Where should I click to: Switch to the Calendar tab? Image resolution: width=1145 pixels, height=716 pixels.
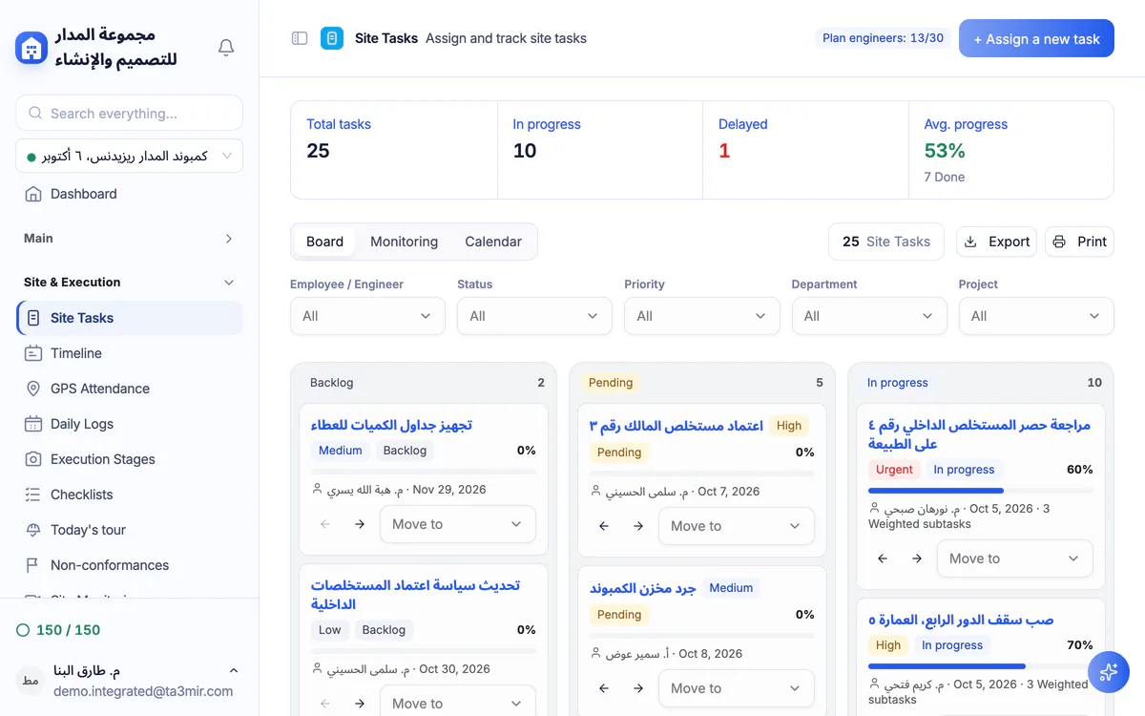pyautogui.click(x=493, y=242)
